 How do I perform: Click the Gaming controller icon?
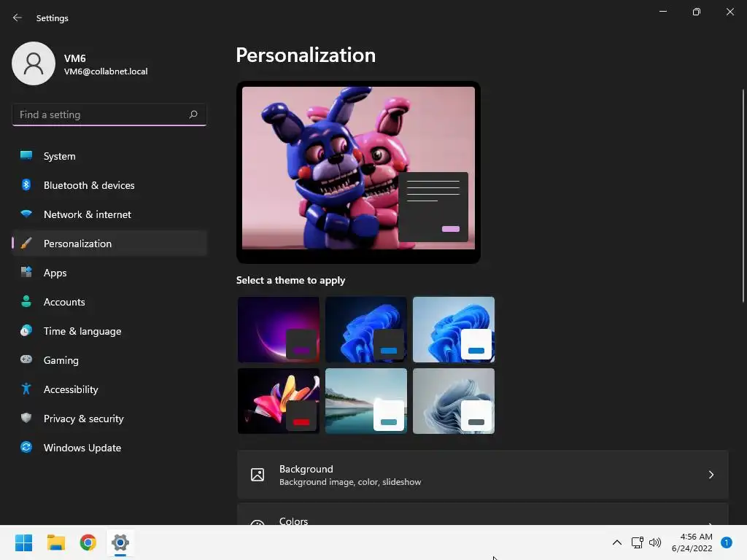tap(26, 359)
